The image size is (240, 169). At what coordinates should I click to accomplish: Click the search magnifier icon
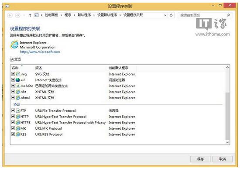pos(228,15)
